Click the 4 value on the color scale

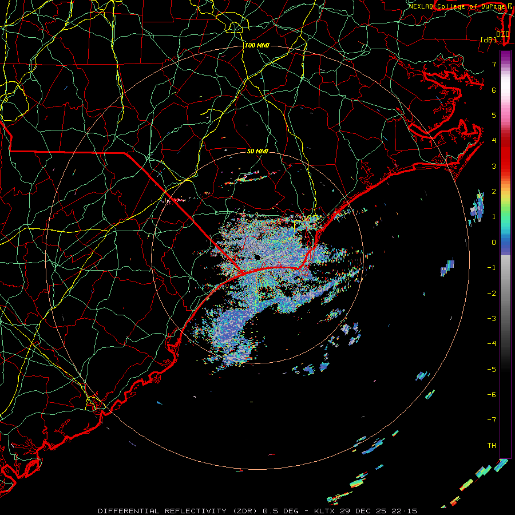click(494, 141)
